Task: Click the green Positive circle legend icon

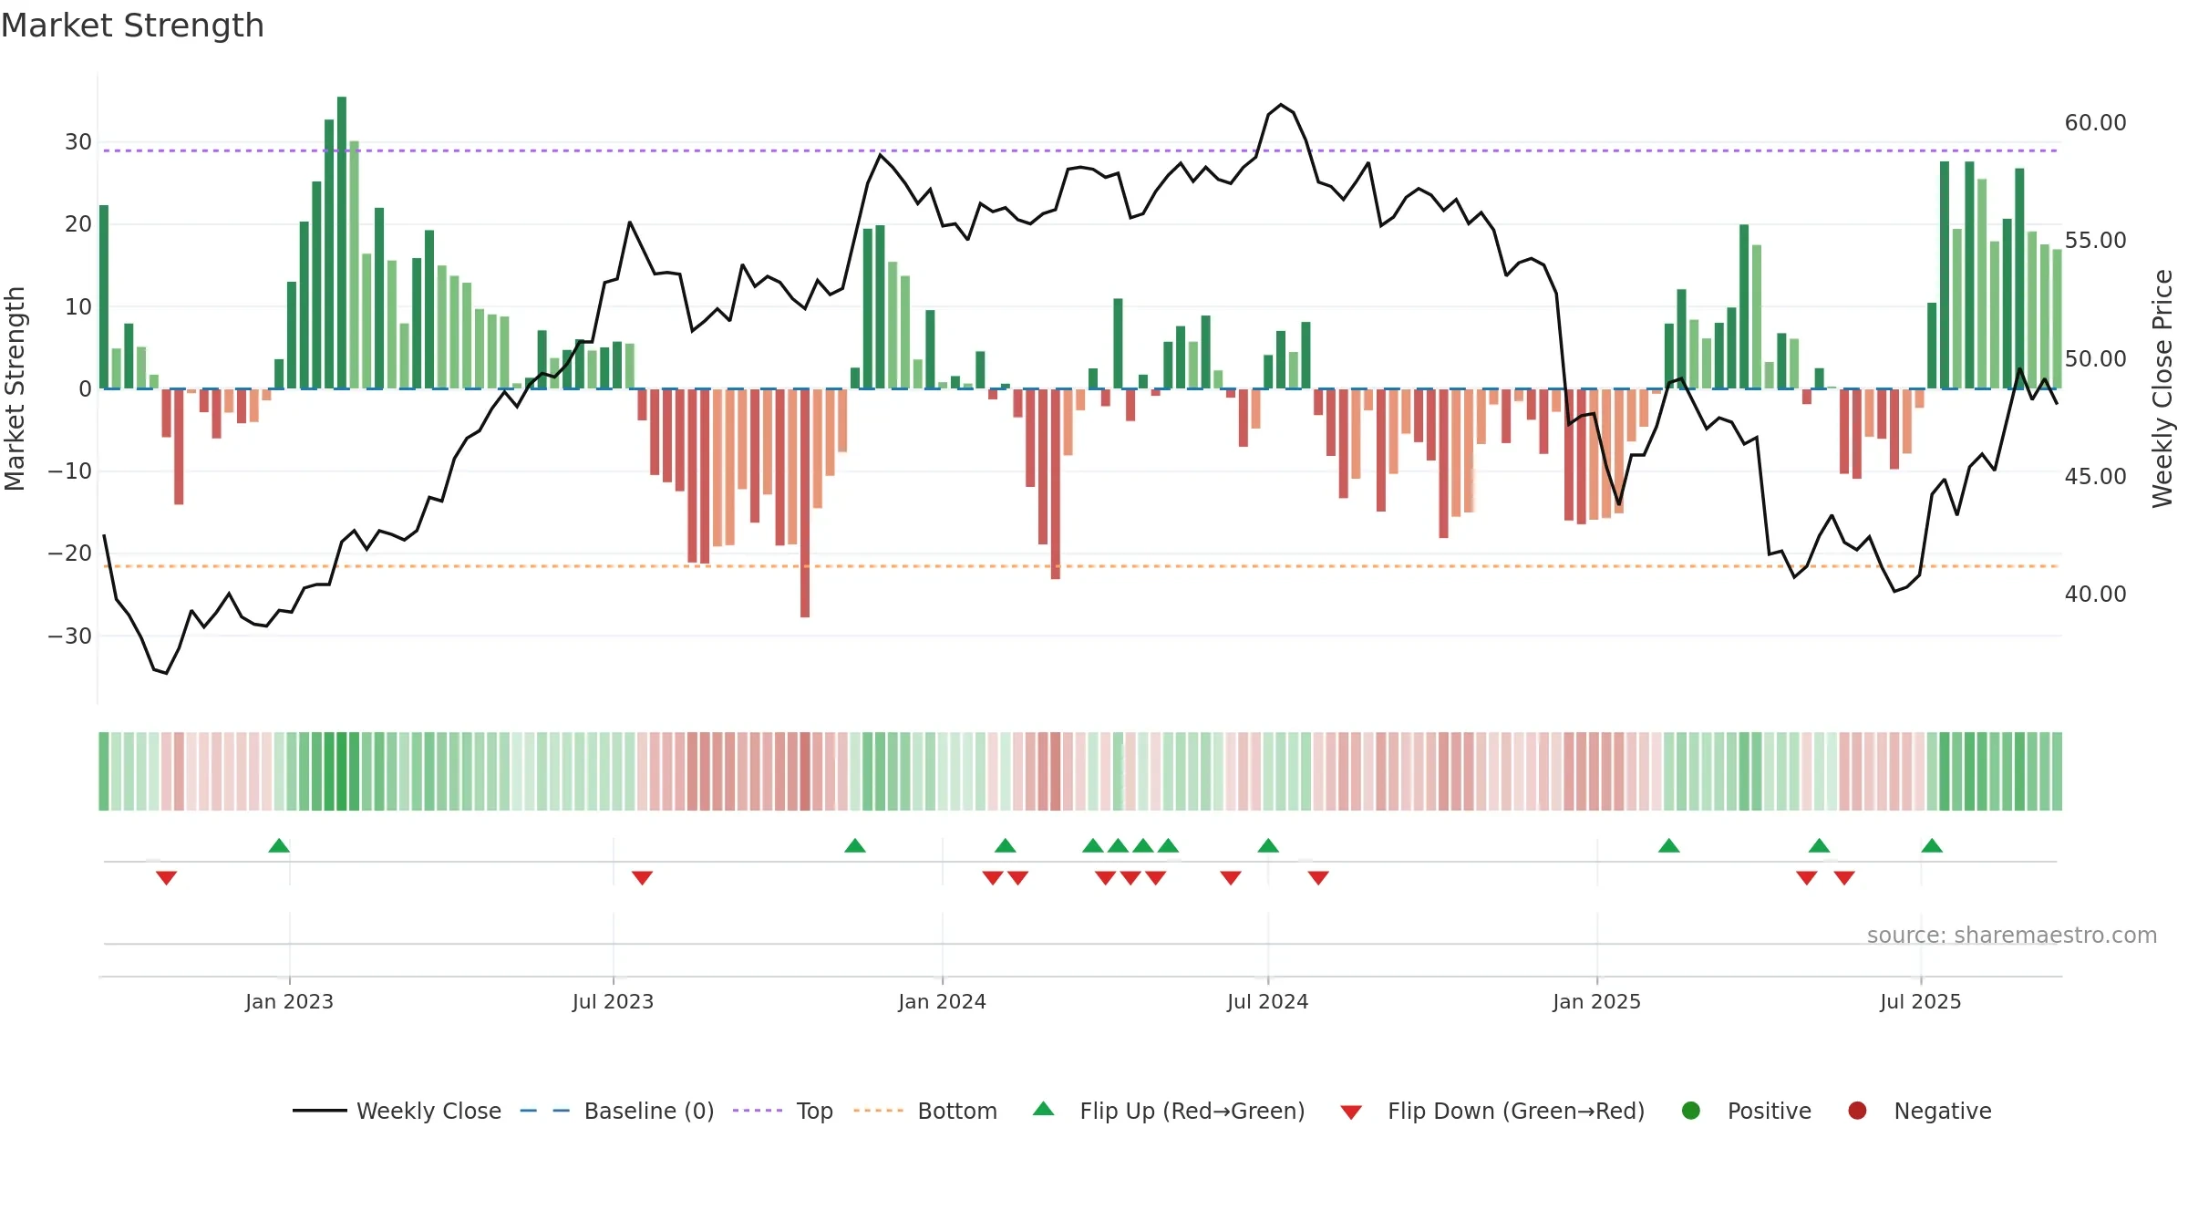Action: pos(1691,1111)
